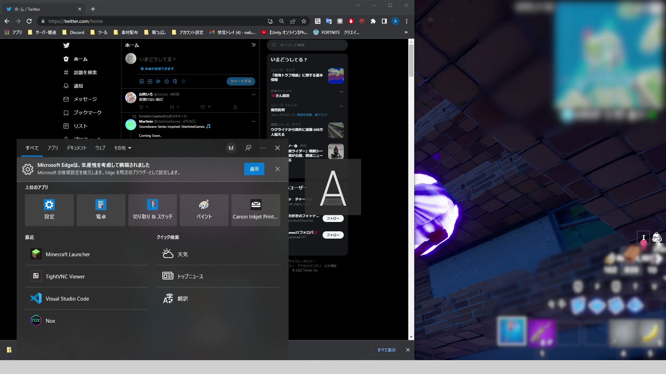Add GIF icon in tweet composer

[x=150, y=81]
